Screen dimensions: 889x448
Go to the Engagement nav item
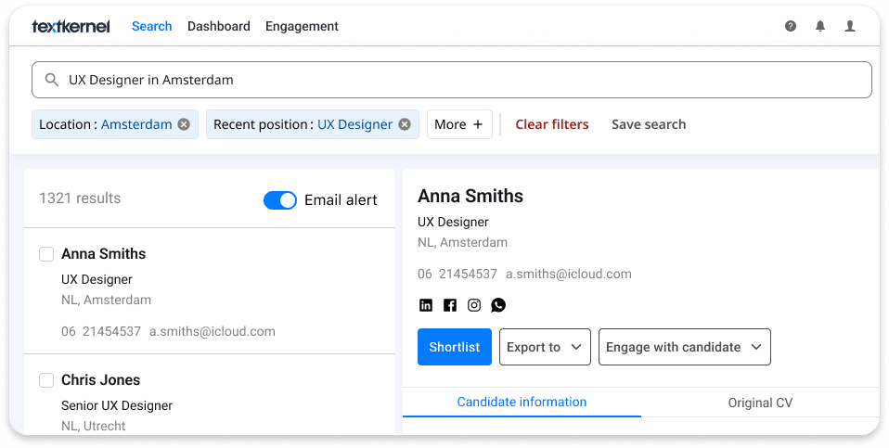303,26
